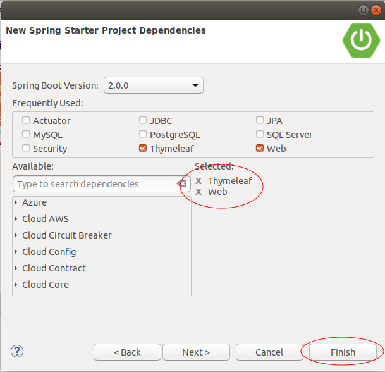This screenshot has height=372, width=385.
Task: Remove Thymeleaf using its X icon
Action: 199,181
